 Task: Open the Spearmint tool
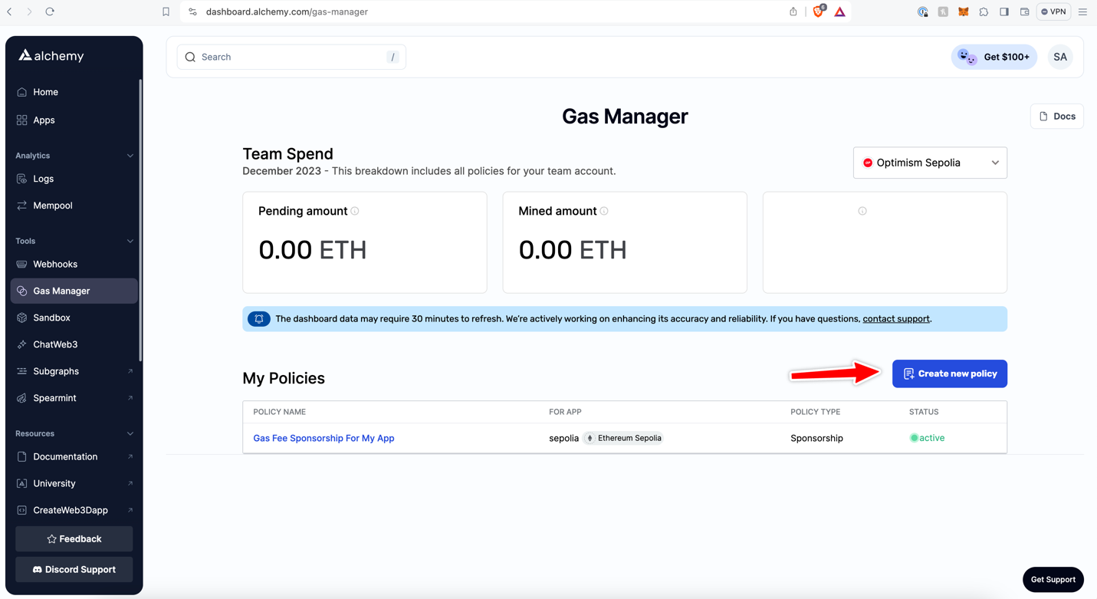[x=53, y=397]
